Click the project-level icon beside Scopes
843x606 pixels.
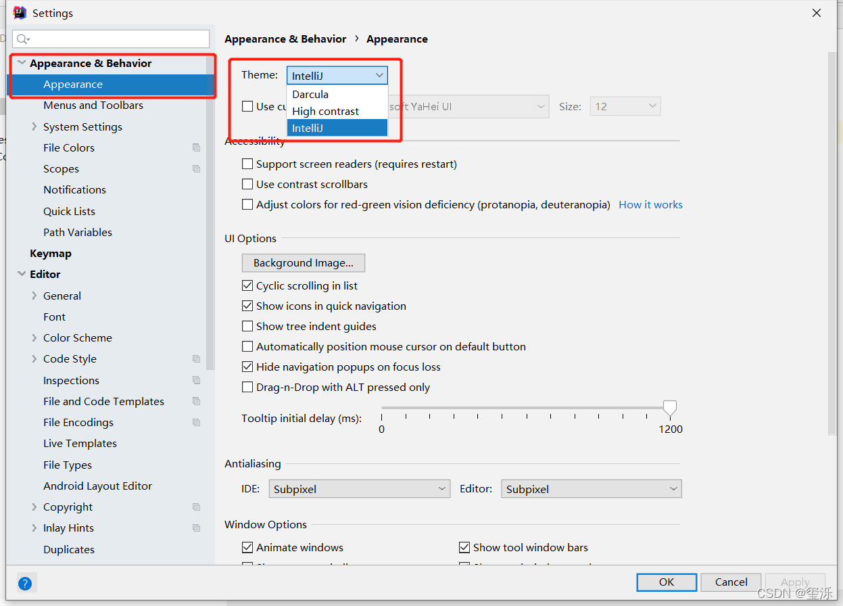click(x=196, y=168)
